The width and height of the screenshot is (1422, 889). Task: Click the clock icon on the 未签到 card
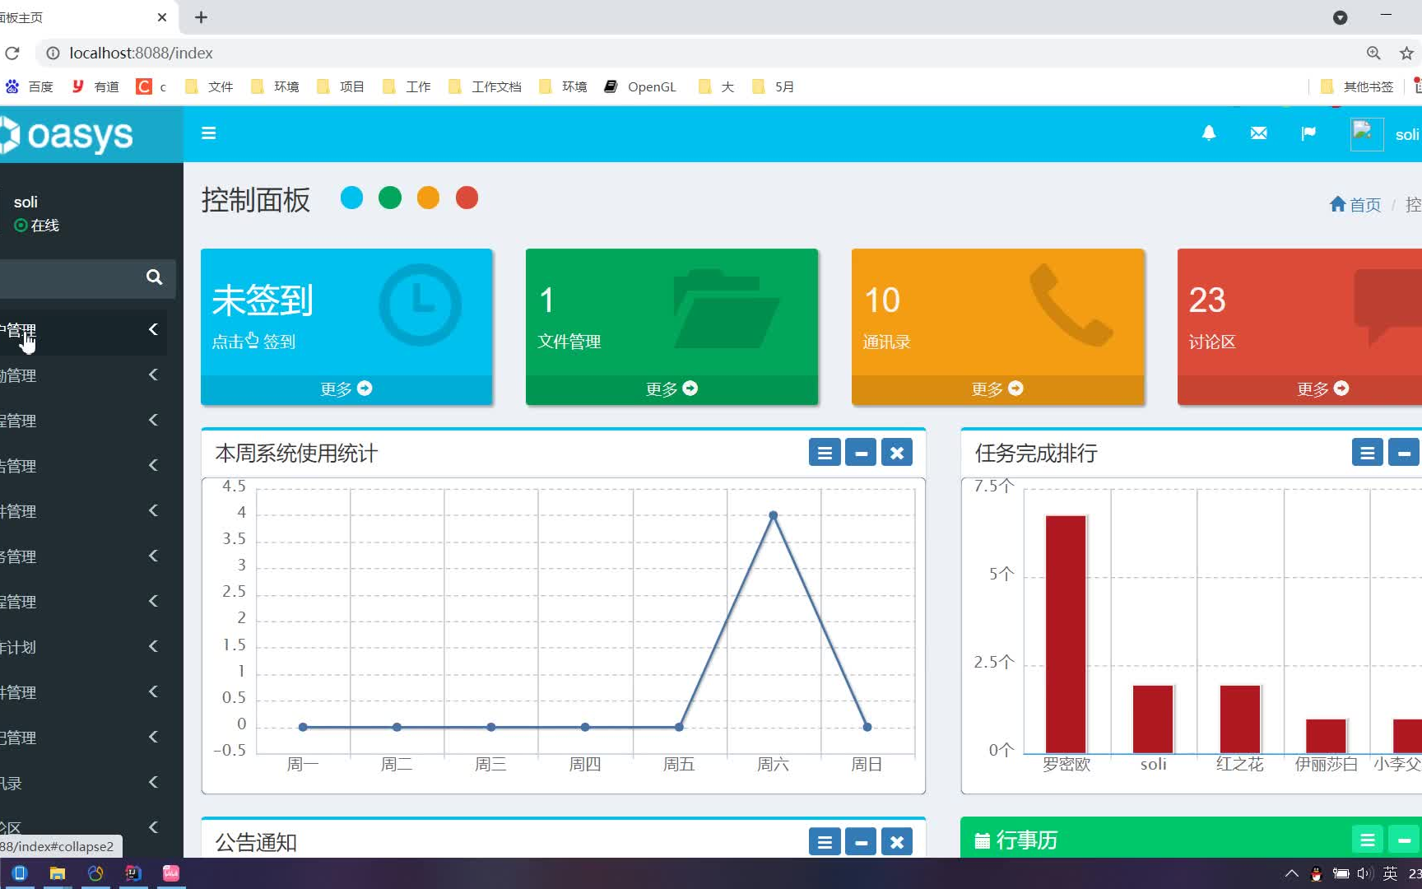click(420, 305)
